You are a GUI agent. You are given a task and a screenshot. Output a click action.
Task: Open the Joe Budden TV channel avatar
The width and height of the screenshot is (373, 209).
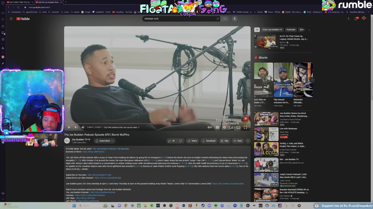pos(67,141)
